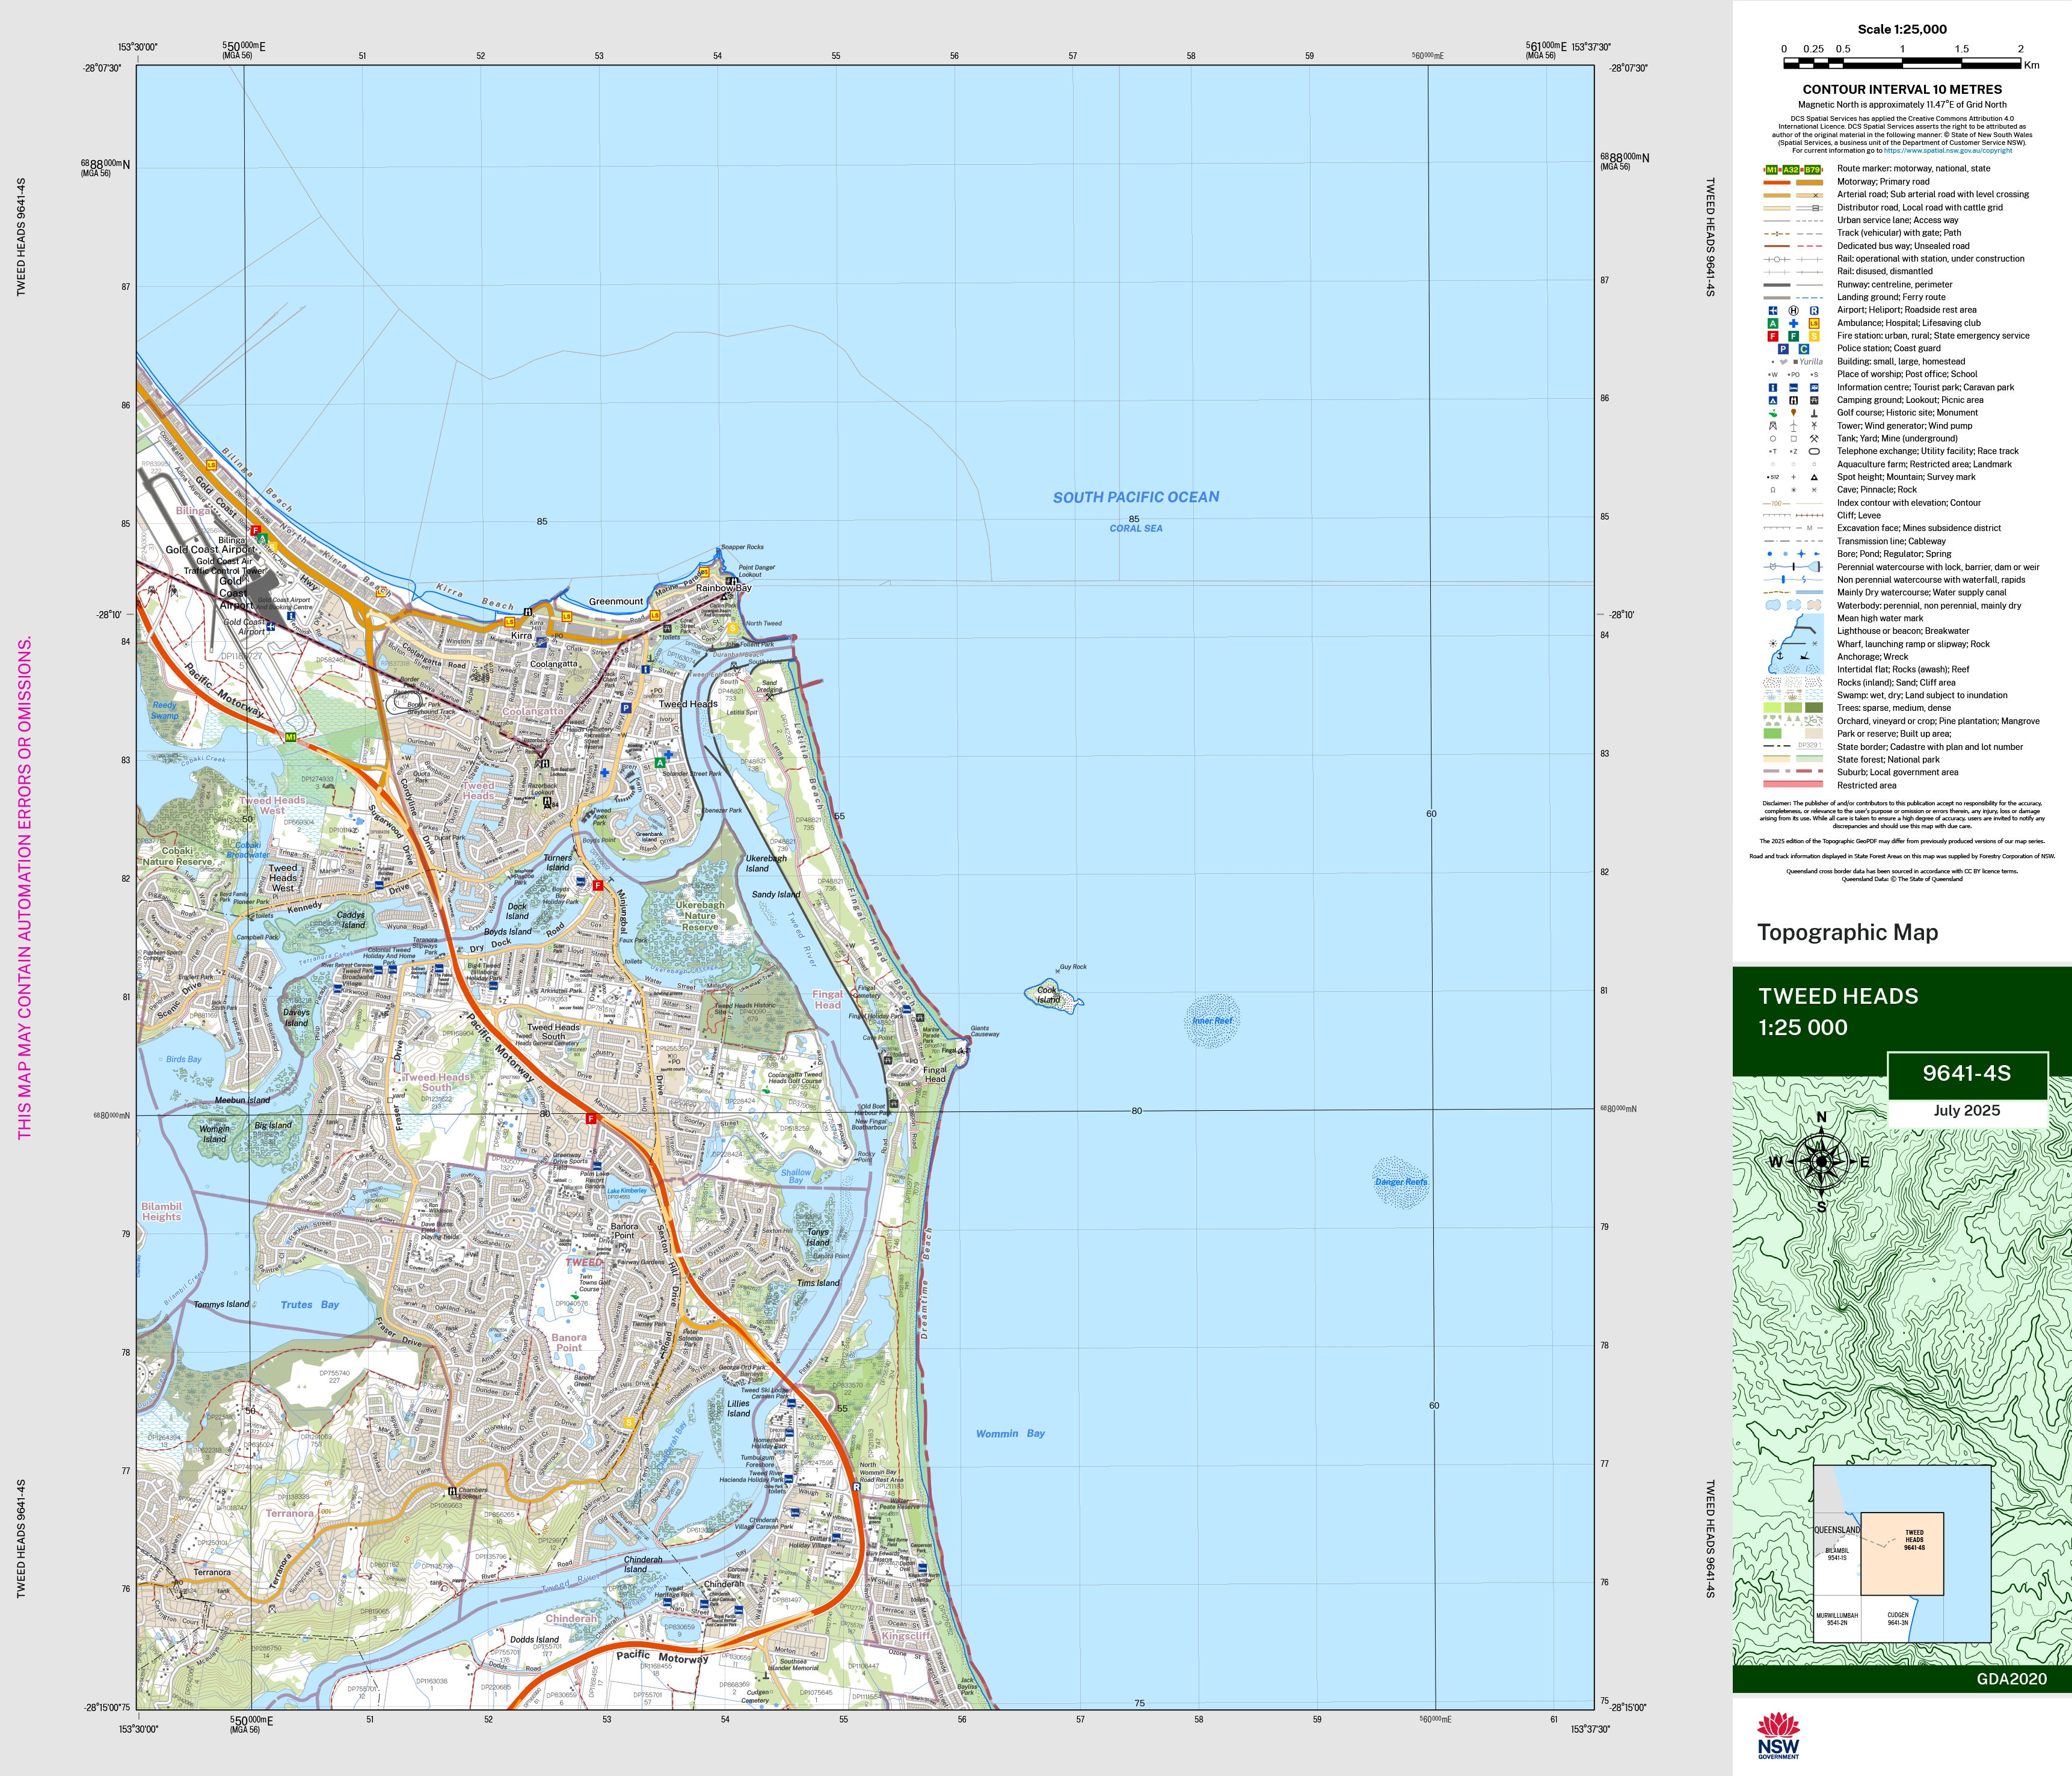Screen dimensions: 2072x1776
Task: Click the Lifesaving club LS legend icon
Action: click(1814, 323)
